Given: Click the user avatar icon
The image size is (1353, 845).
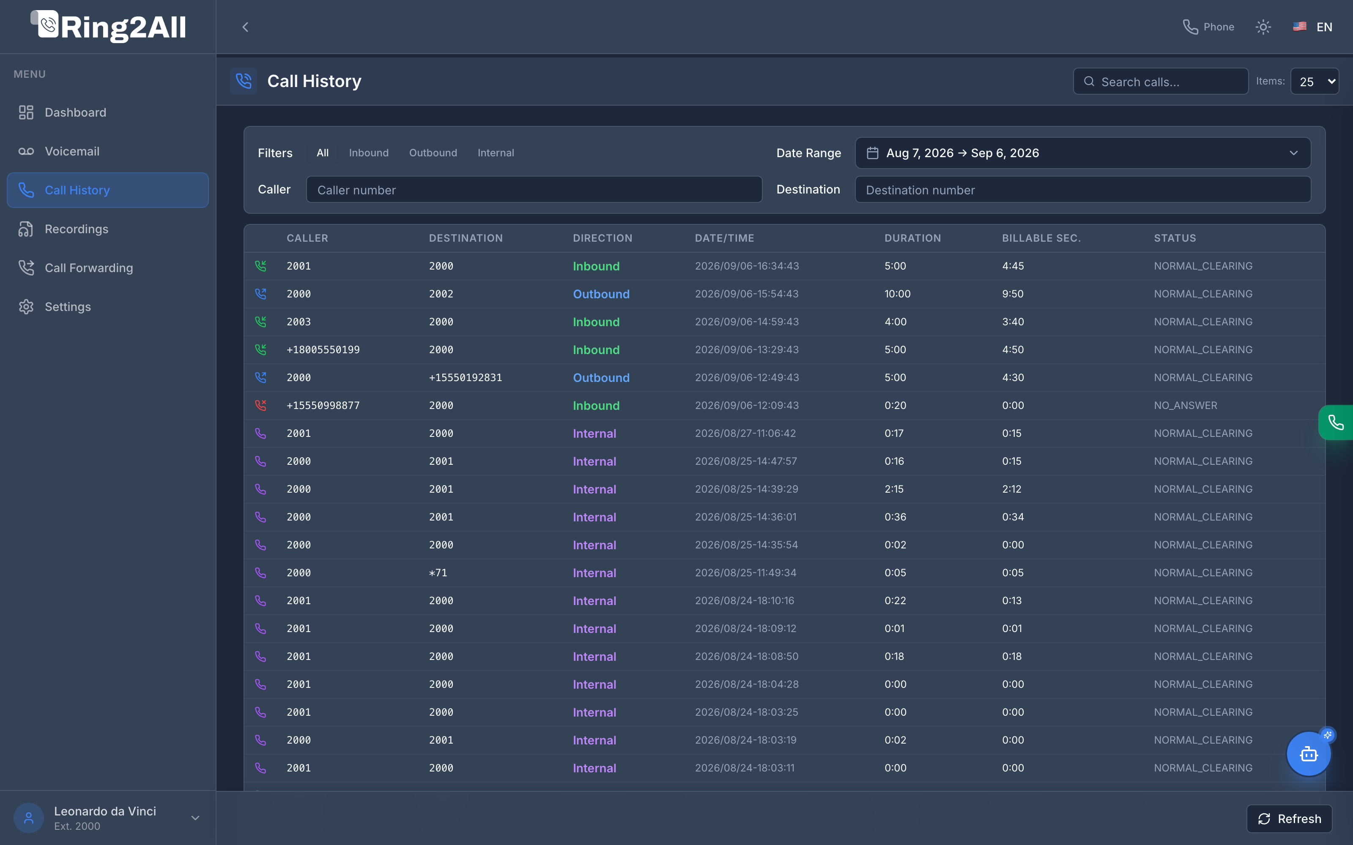Looking at the screenshot, I should (x=28, y=818).
